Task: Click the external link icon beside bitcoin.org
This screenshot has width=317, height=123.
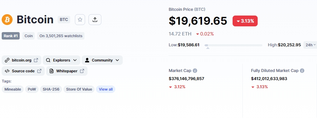Action: [36, 60]
